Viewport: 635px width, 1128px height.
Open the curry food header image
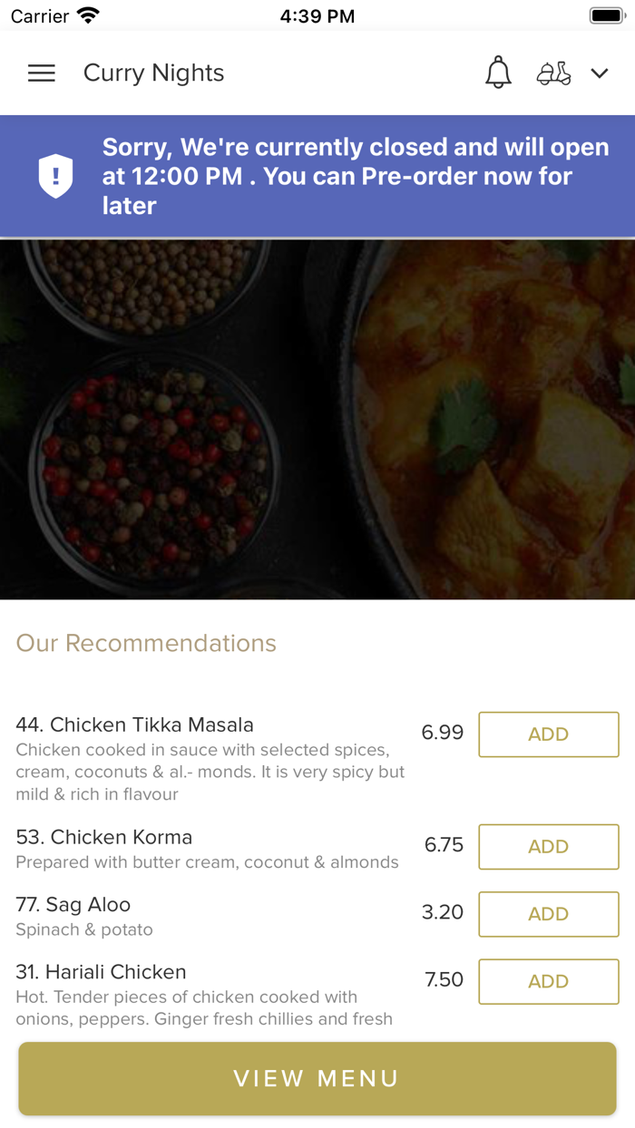tap(317, 419)
